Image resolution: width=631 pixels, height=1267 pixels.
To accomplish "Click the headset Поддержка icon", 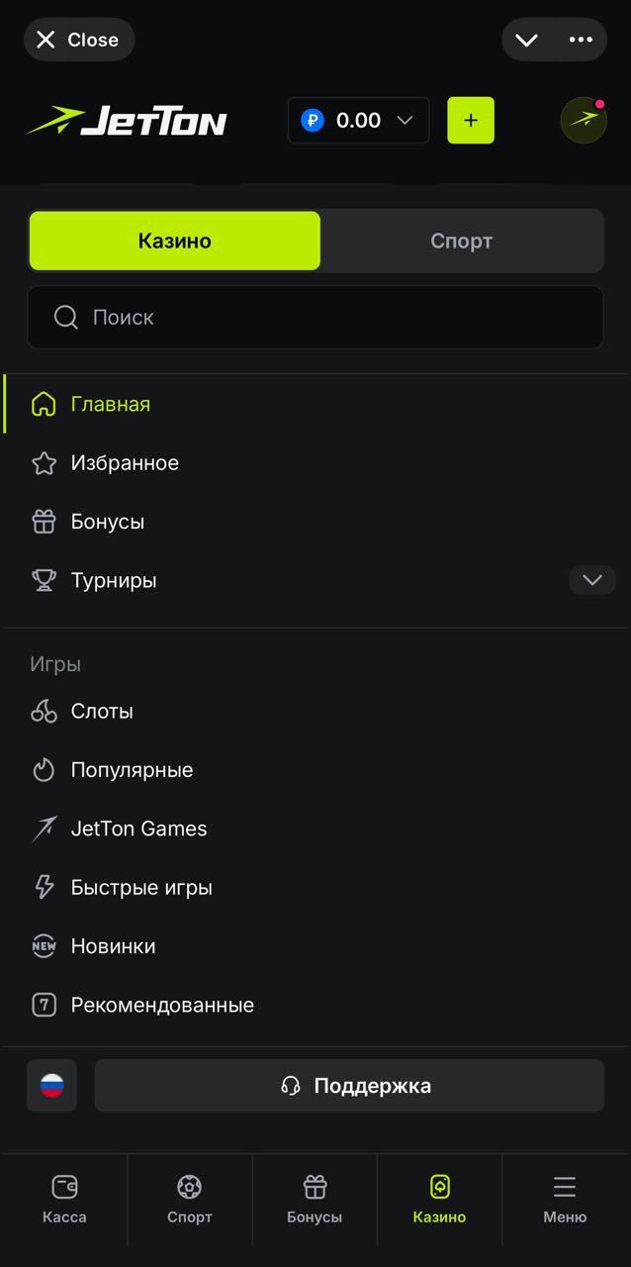I will click(291, 1085).
